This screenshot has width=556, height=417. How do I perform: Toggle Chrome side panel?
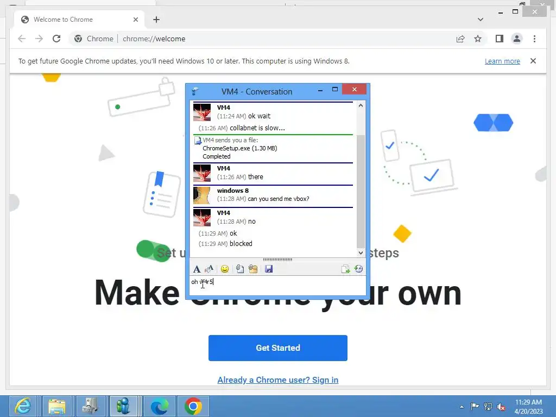tap(500, 39)
